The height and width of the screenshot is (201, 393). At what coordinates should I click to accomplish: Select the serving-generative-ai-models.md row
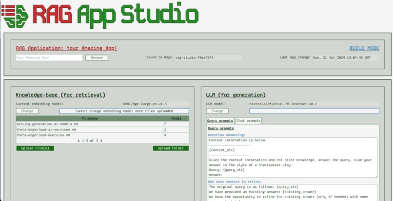pyautogui.click(x=102, y=124)
